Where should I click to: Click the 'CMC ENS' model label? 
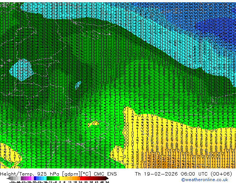pyautogui.click(x=105, y=174)
